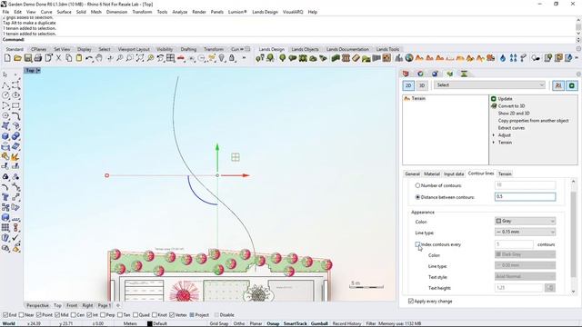Viewport: 582px width, 327px height.
Task: Enable Index contours every checkbox
Action: tap(417, 244)
